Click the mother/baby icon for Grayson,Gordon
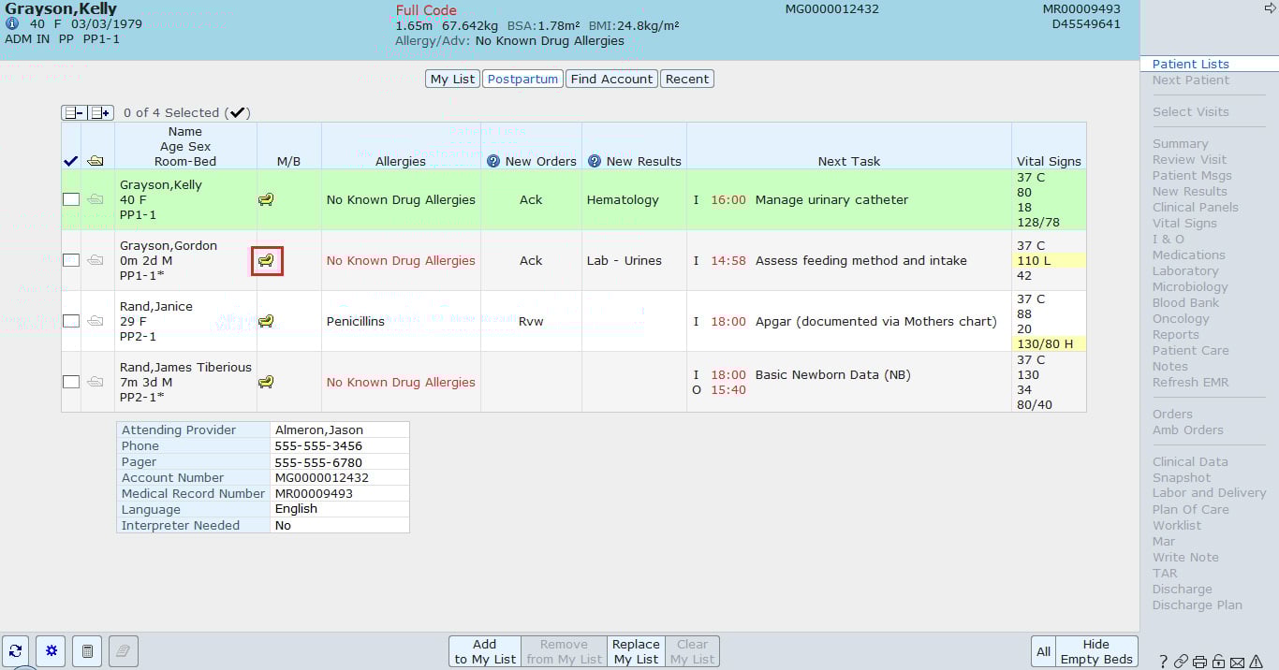1279x670 pixels. [x=267, y=260]
